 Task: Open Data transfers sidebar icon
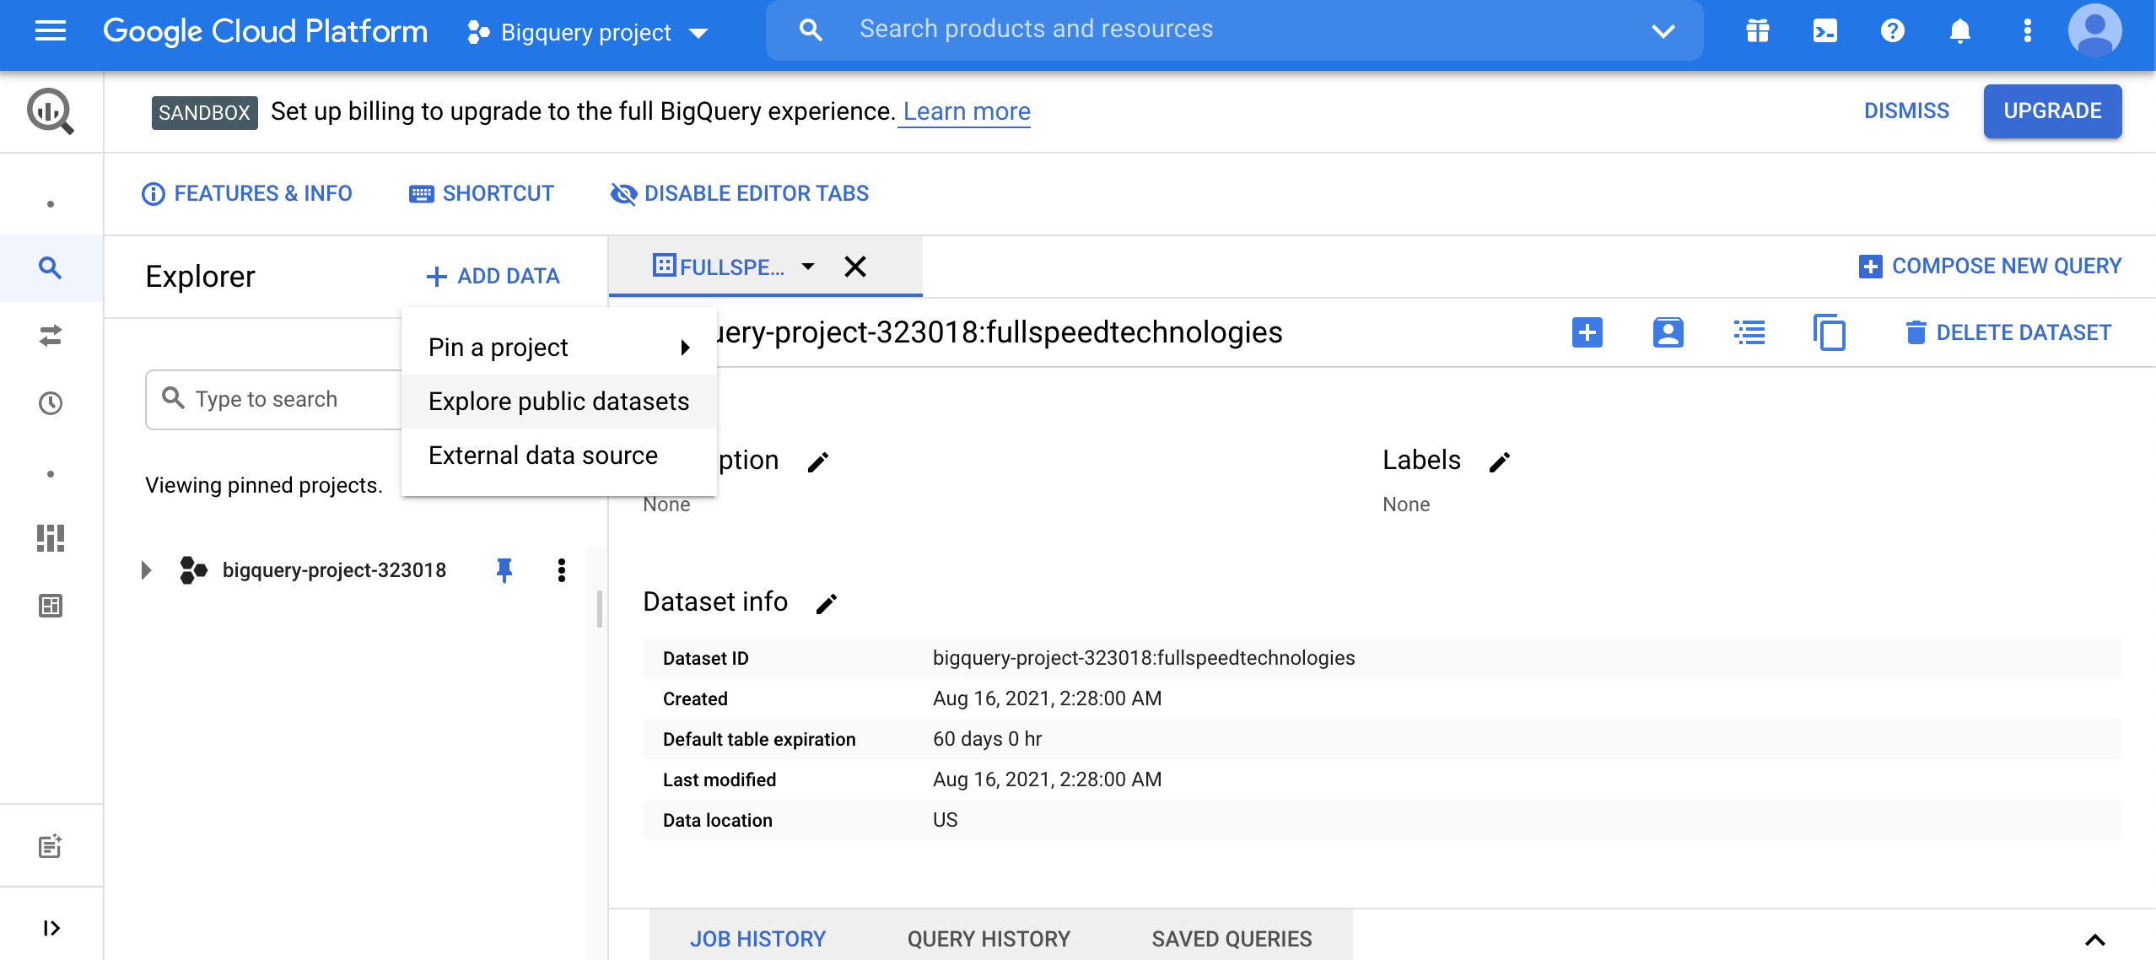coord(51,336)
